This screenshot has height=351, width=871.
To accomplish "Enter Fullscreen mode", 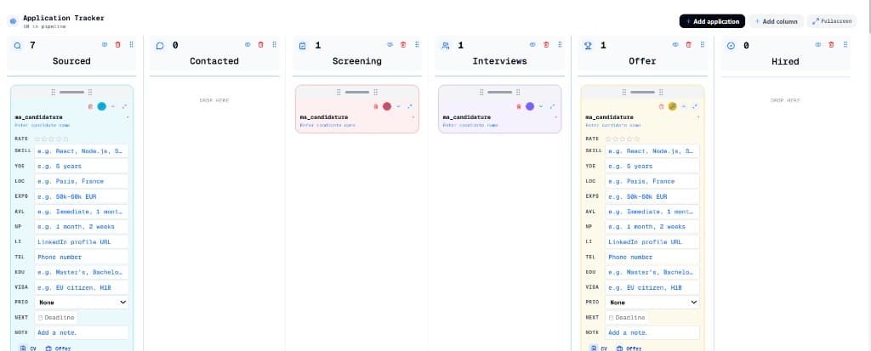I will (832, 21).
